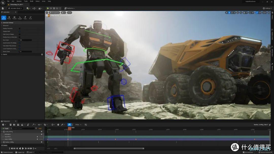Enable Display Axes on Selection
This screenshot has height=154, width=274.
click(x=20, y=37)
